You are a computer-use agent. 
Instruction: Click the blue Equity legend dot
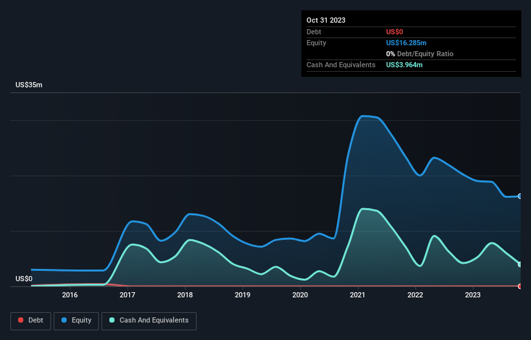click(x=64, y=320)
